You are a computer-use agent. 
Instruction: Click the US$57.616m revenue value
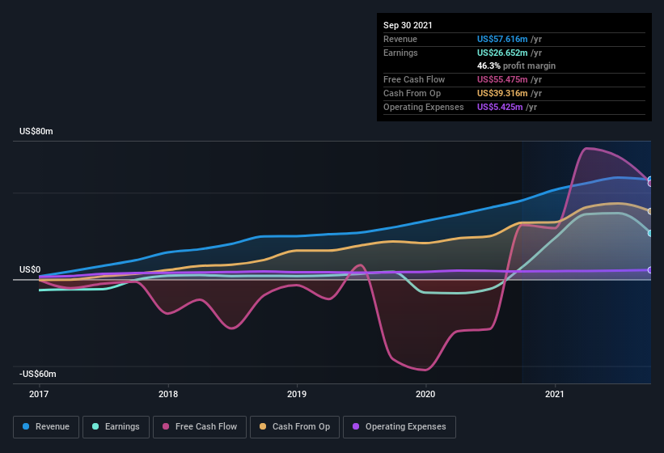pyautogui.click(x=502, y=39)
